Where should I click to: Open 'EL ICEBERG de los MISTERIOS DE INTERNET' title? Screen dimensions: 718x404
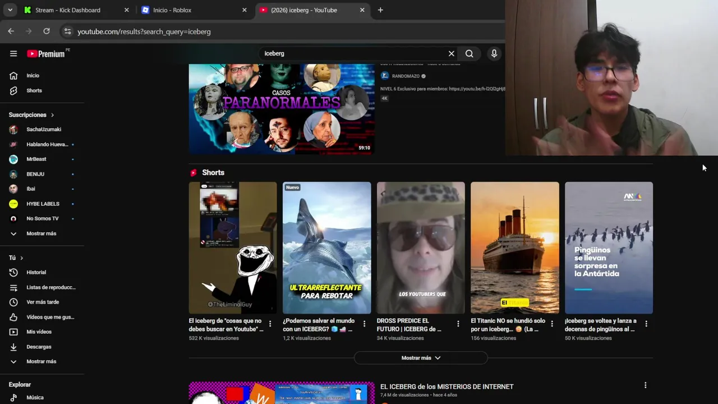447,387
